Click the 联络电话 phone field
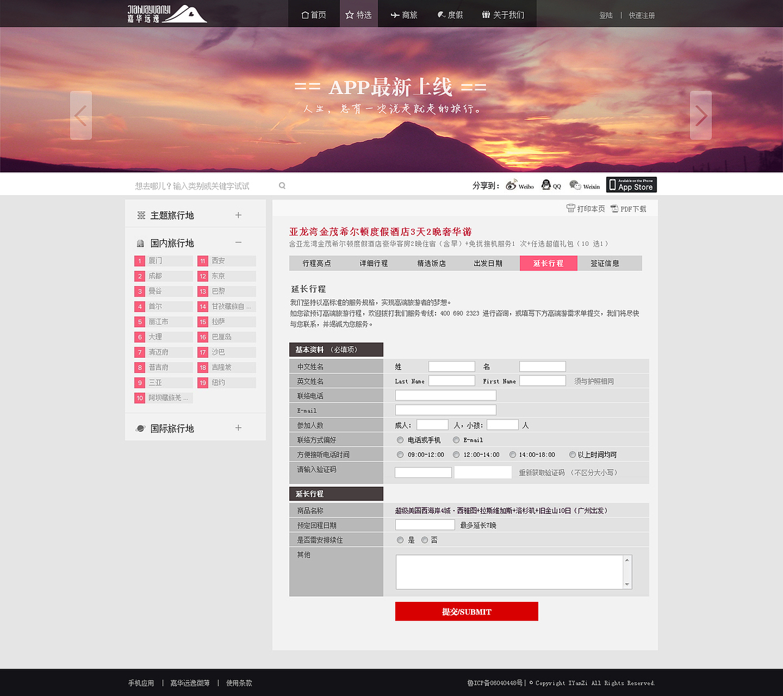Viewport: 783px width, 696px height. [445, 395]
